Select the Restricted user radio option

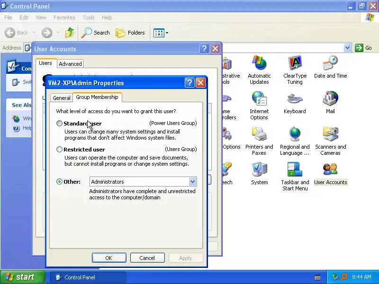click(x=59, y=150)
